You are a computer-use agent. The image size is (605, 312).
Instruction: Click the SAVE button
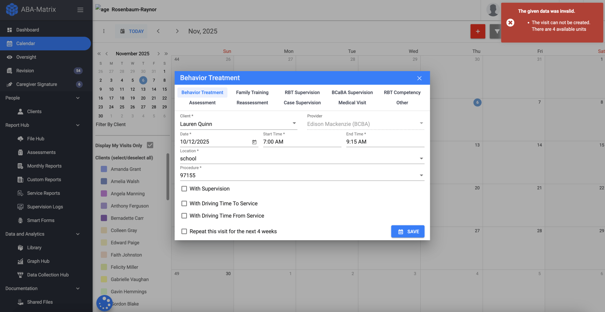407,231
